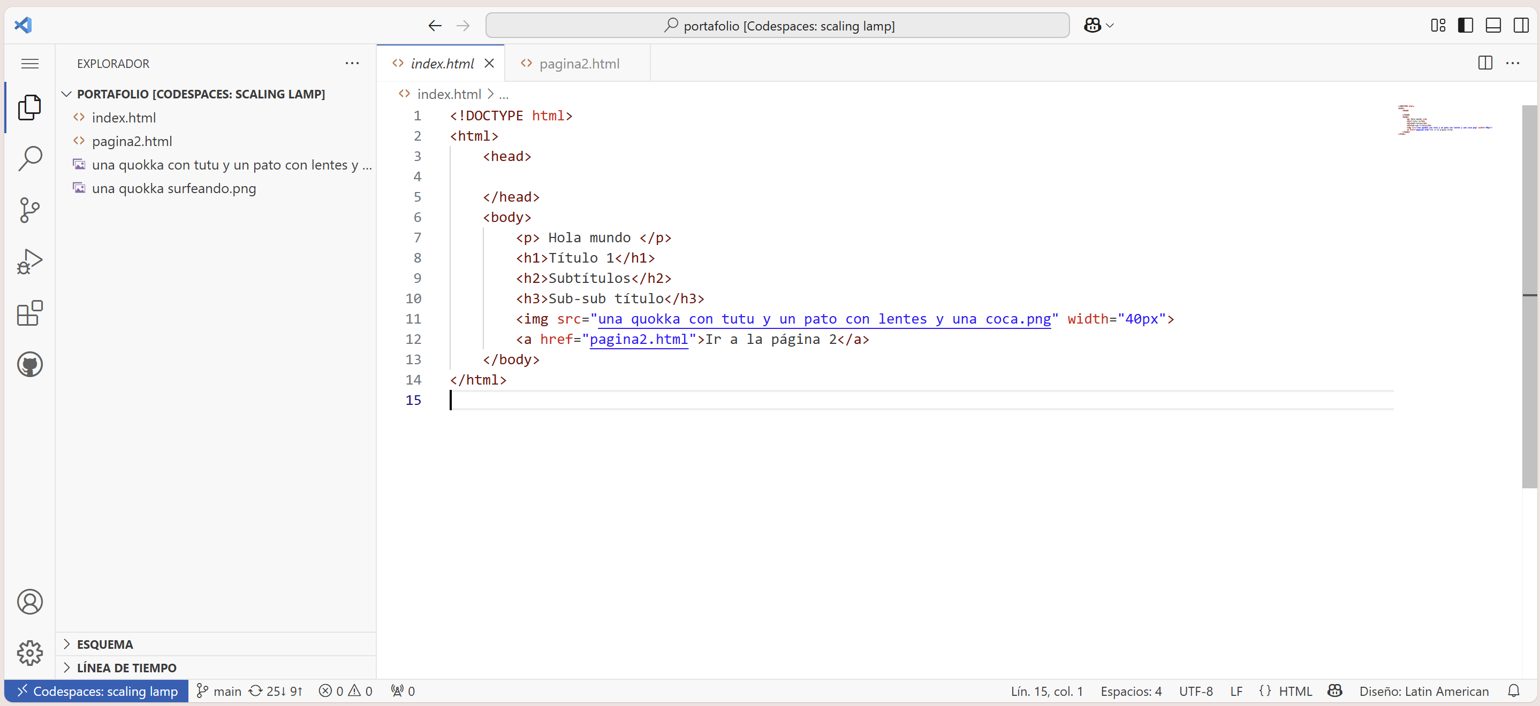The width and height of the screenshot is (1540, 706).
Task: Click Copilot status icon in status bar
Action: (x=1335, y=691)
